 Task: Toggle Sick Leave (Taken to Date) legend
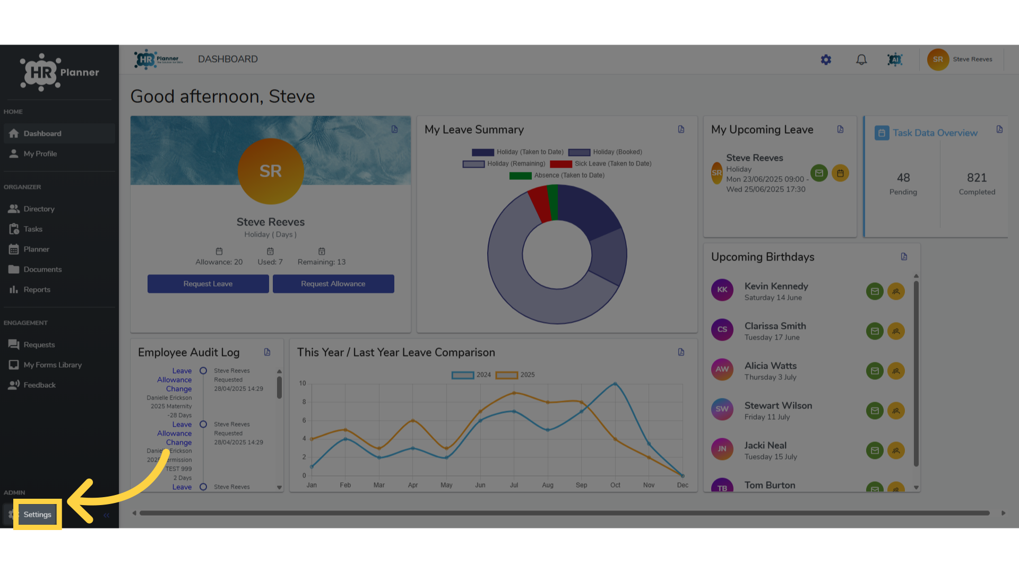tap(601, 164)
